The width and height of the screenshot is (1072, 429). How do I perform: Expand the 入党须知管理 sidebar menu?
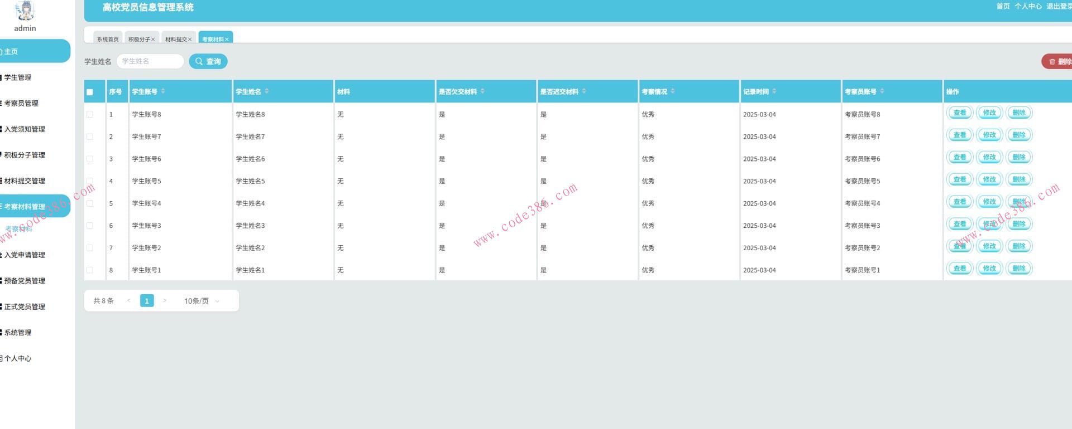pyautogui.click(x=35, y=129)
